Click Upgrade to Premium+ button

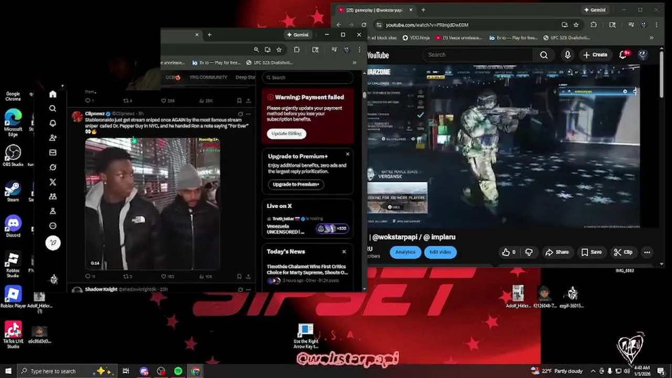296,184
